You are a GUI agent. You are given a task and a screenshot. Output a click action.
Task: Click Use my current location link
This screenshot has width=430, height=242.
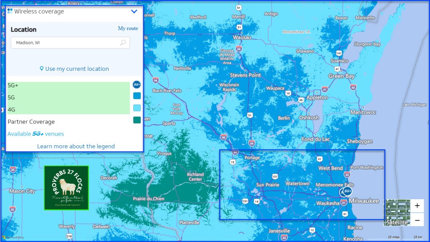[x=77, y=69]
